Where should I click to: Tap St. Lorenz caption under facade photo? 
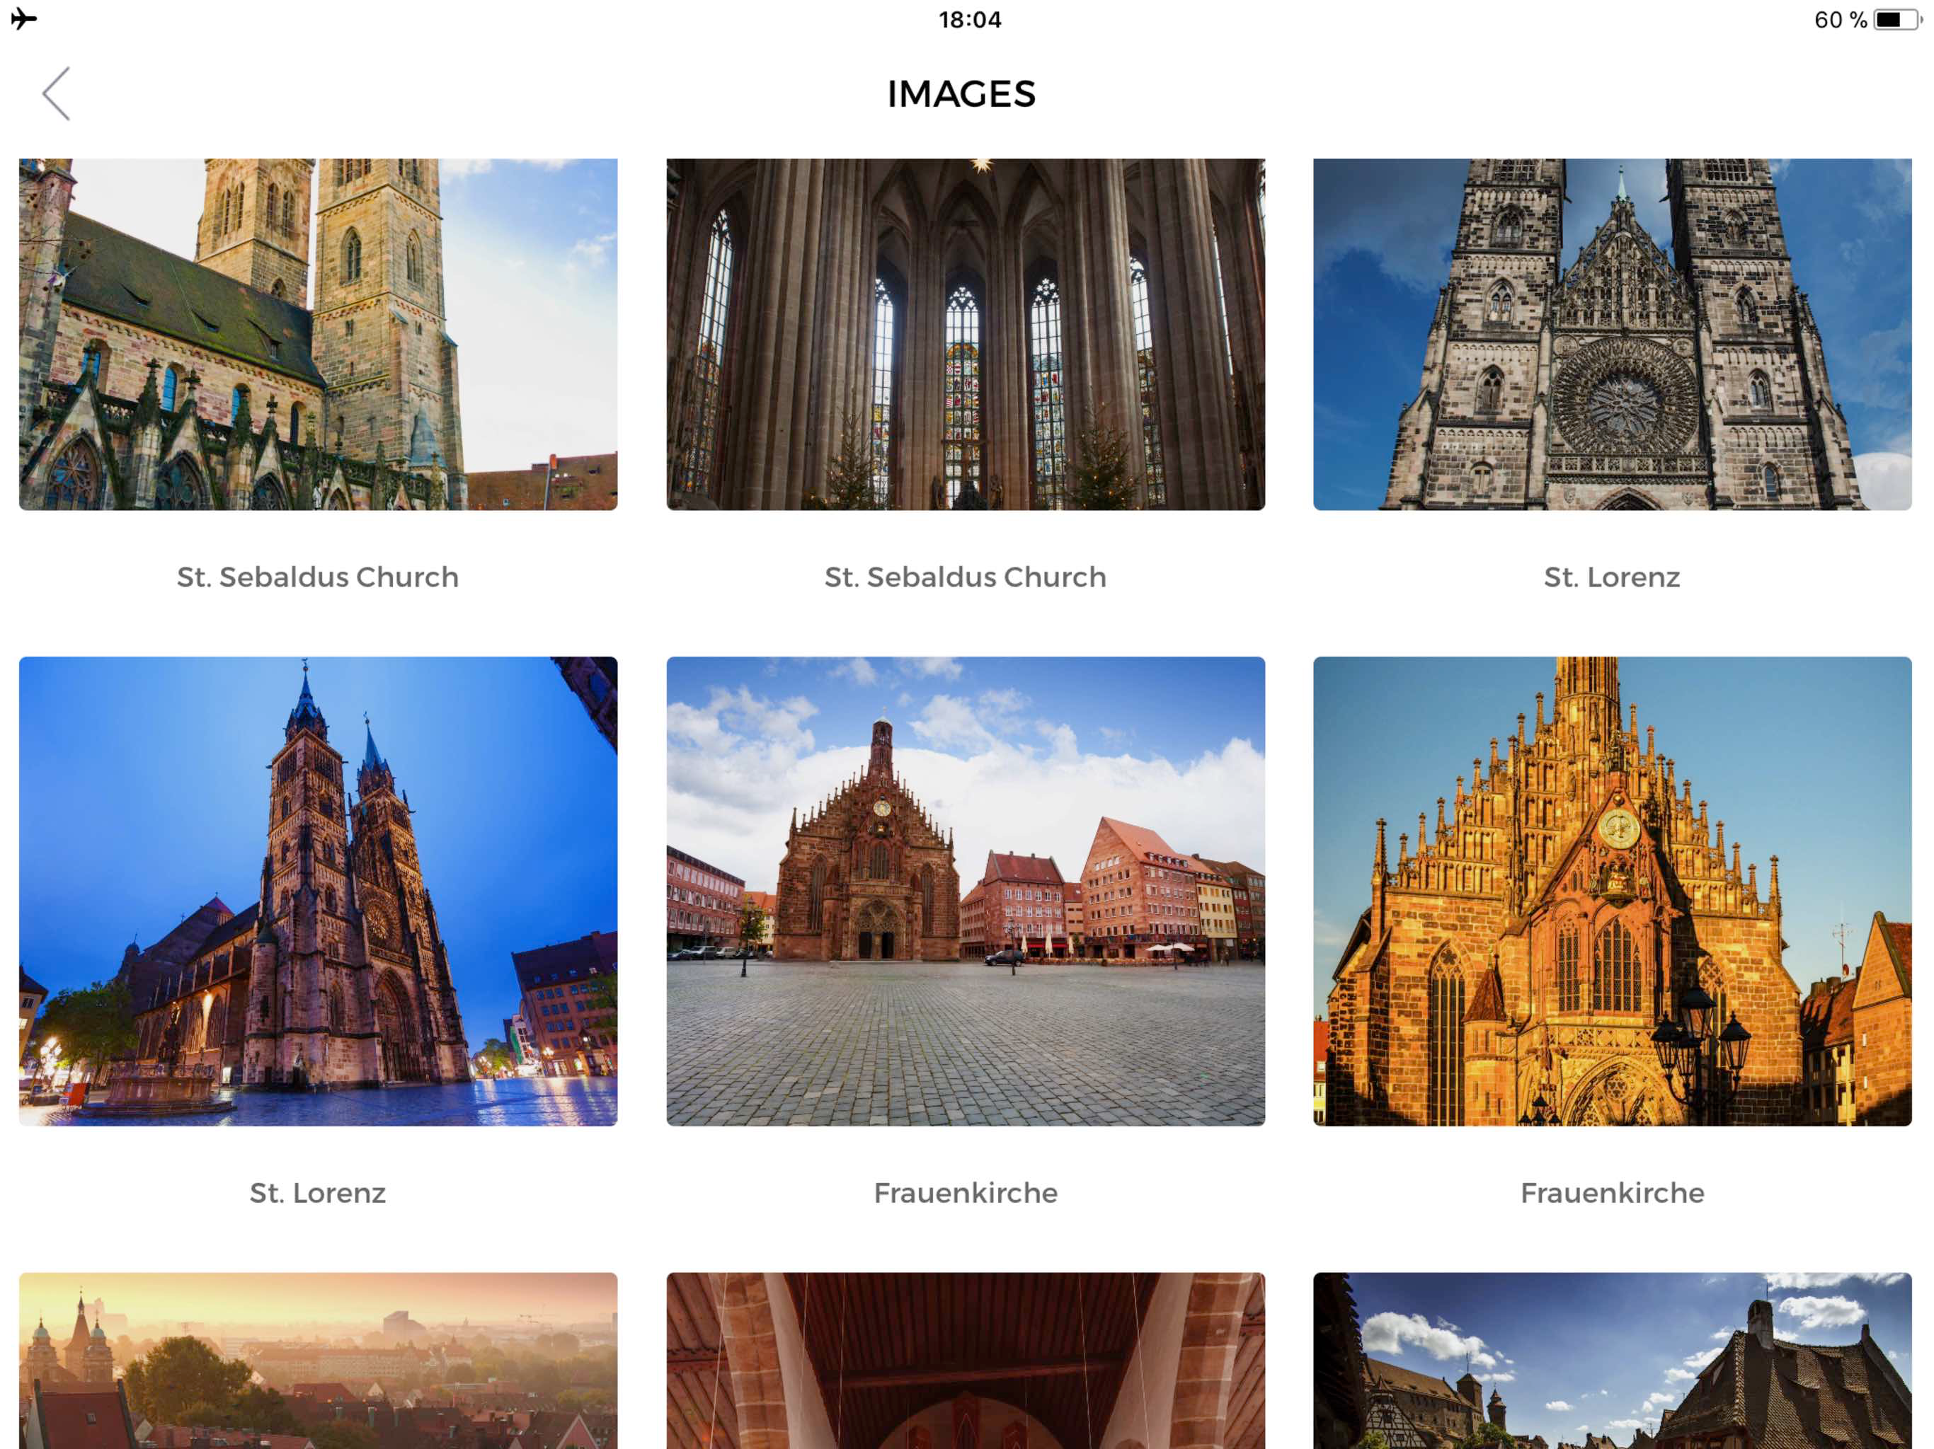click(x=1611, y=577)
